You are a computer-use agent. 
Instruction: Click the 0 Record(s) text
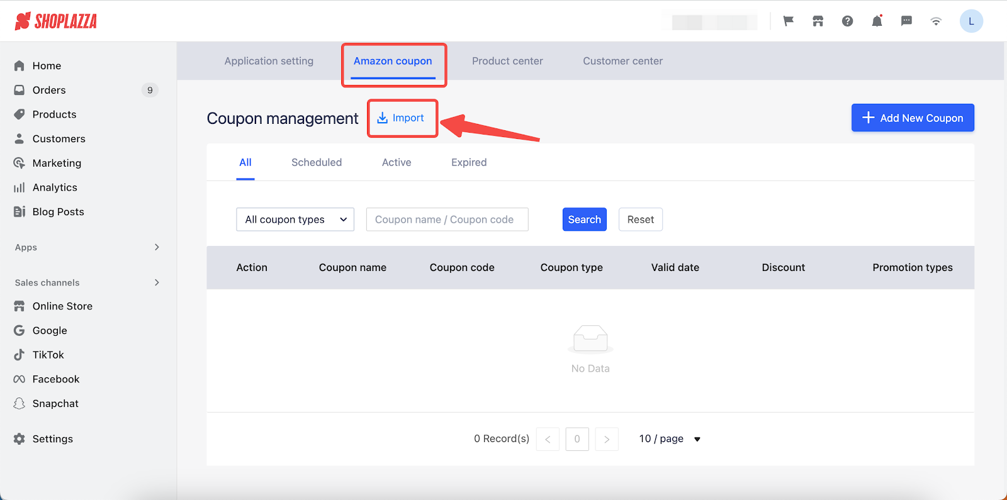tap(502, 439)
